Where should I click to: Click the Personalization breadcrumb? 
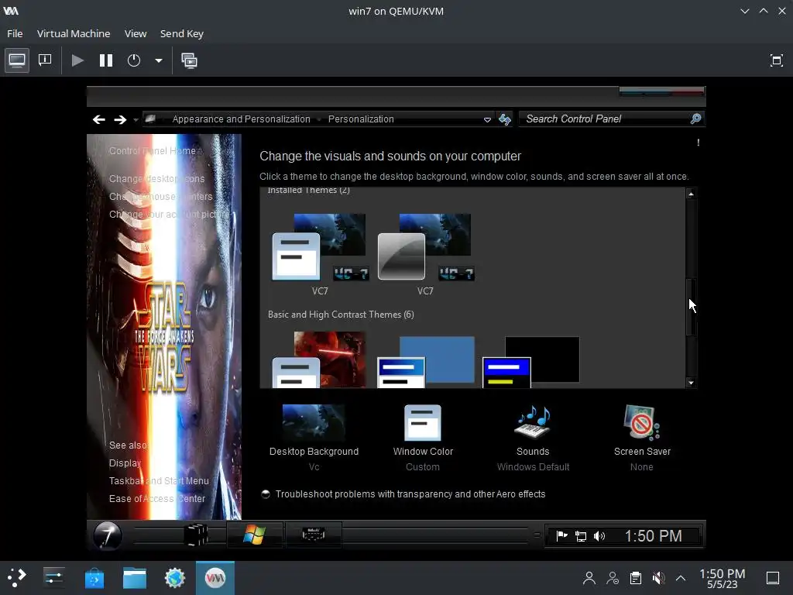361,119
